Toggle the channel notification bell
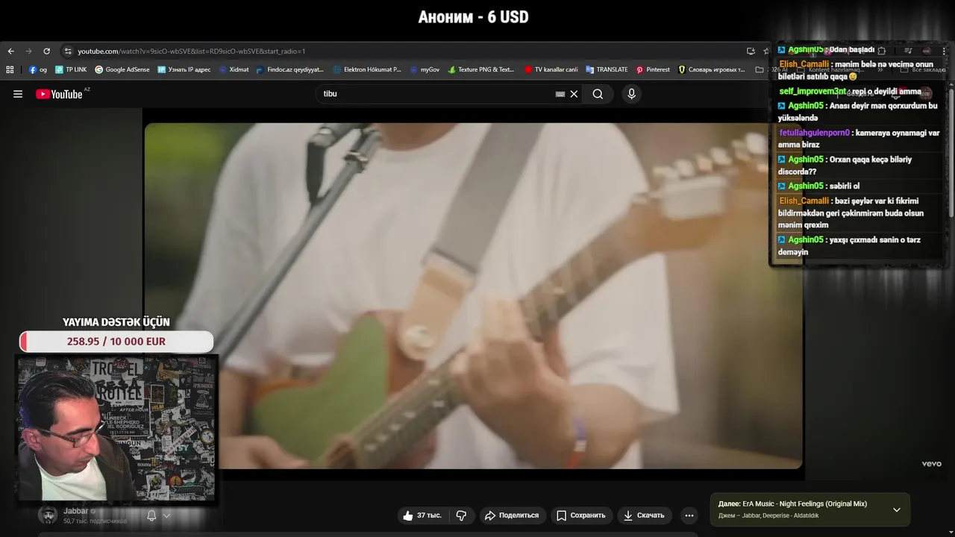 151,515
